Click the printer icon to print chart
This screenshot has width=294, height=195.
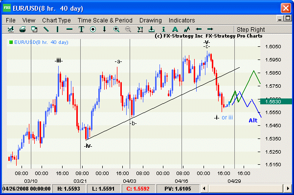[x=23, y=29]
